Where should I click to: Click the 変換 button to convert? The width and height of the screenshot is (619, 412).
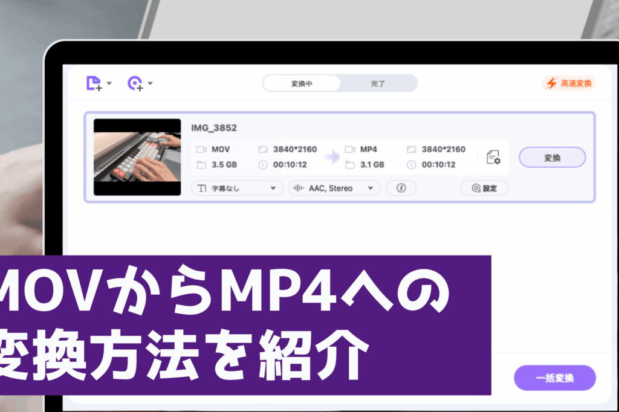pos(552,156)
